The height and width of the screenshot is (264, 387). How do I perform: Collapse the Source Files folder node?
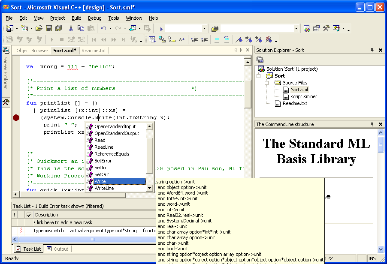[267, 83]
